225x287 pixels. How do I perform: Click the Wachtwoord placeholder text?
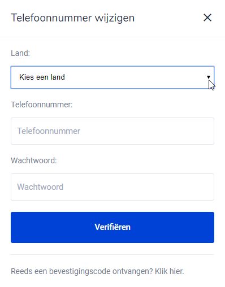[40, 187]
